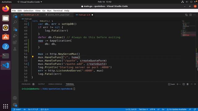Viewport: 198px width, 111px height.
Task: Open the Terminal menu
Action: (x=58, y=11)
